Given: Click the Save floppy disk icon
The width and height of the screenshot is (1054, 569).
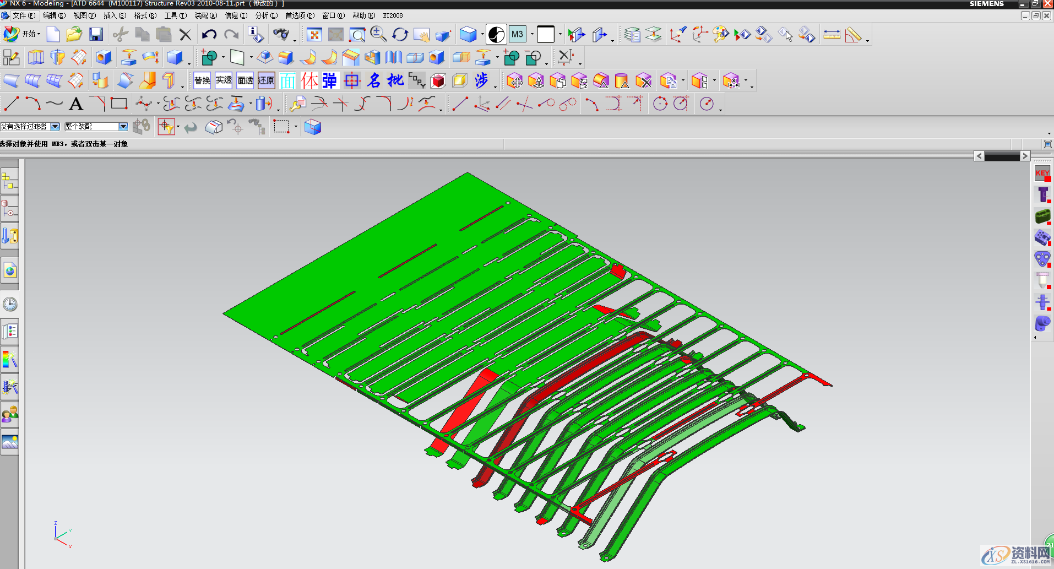Looking at the screenshot, I should [96, 35].
